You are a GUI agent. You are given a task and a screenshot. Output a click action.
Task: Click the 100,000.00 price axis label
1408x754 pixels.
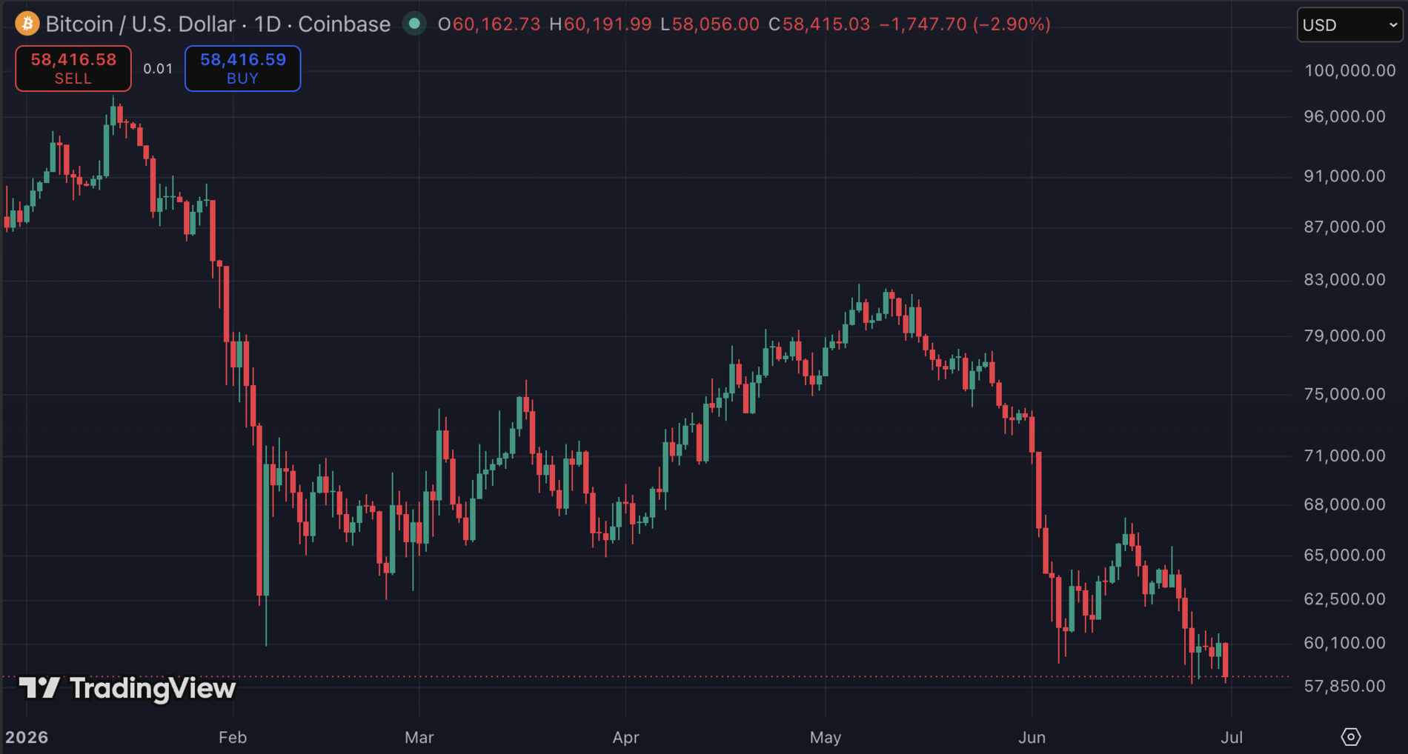point(1349,70)
